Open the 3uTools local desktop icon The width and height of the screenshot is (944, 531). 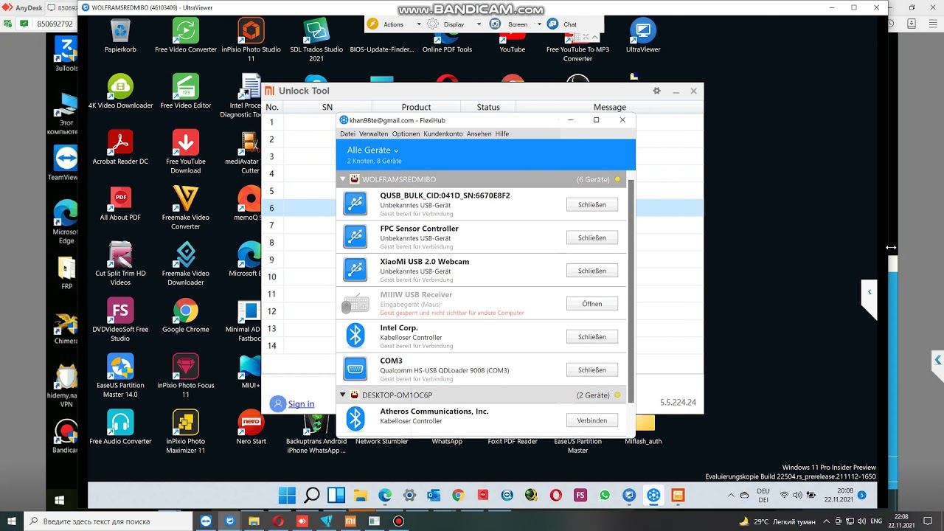[66, 55]
